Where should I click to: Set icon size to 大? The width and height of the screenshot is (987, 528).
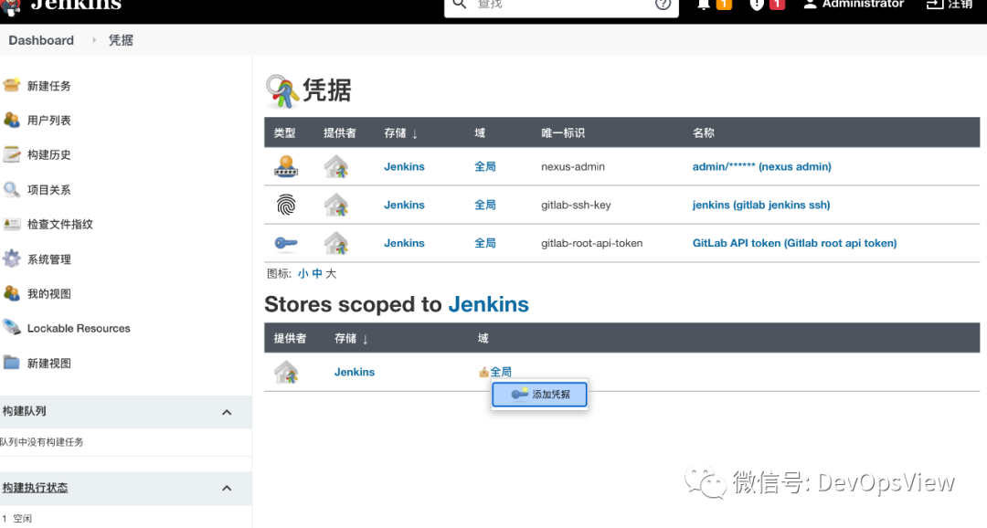pyautogui.click(x=331, y=274)
